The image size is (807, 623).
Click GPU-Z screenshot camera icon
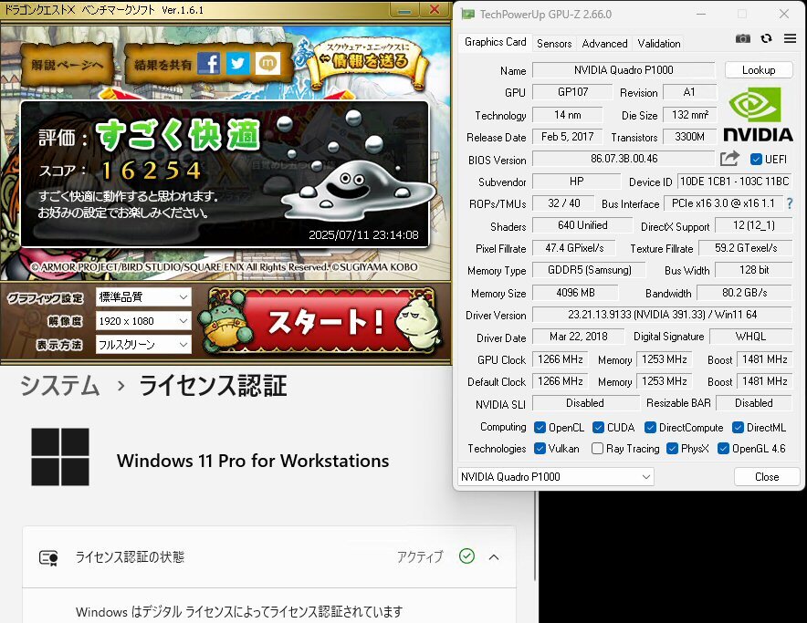click(743, 38)
